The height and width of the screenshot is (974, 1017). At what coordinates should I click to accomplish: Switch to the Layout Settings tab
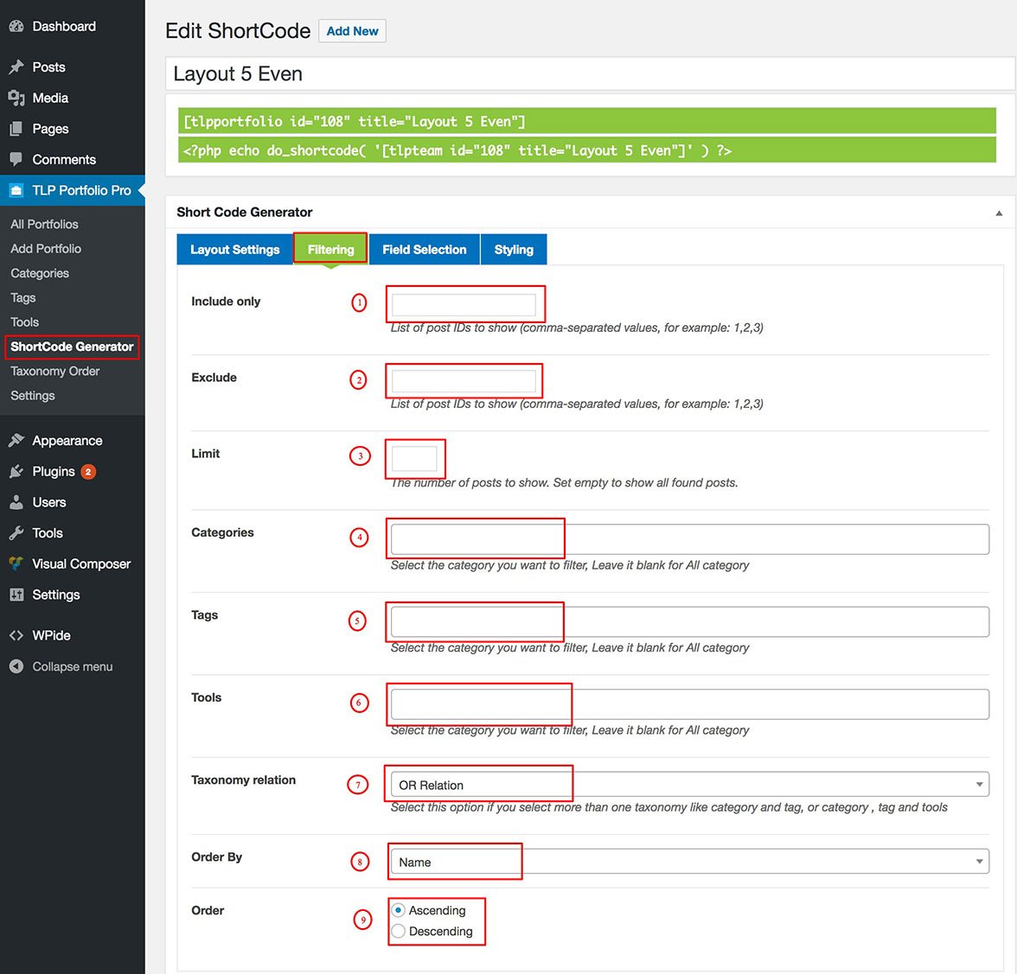click(235, 250)
